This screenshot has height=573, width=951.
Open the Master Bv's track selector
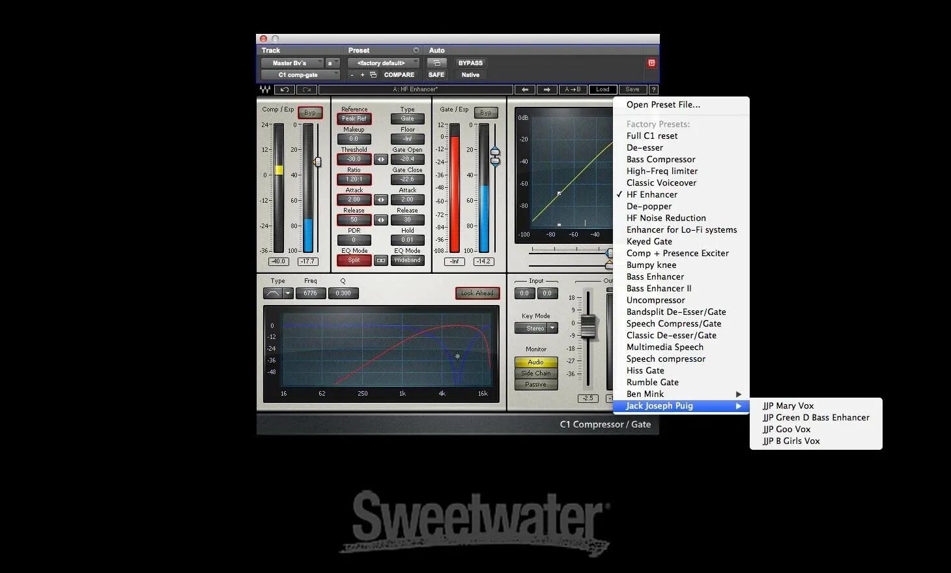tap(292, 63)
